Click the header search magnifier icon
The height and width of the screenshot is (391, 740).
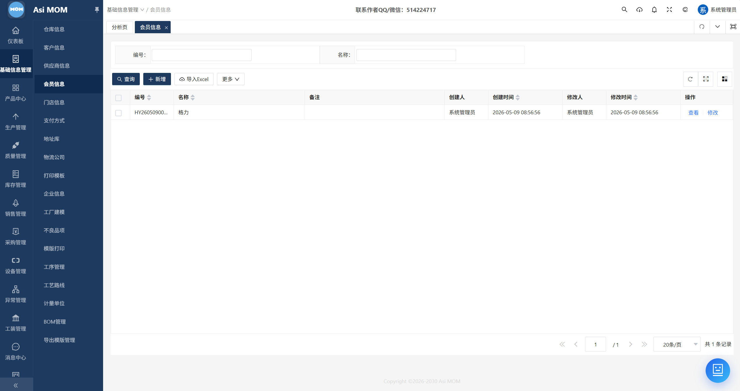[x=624, y=10]
